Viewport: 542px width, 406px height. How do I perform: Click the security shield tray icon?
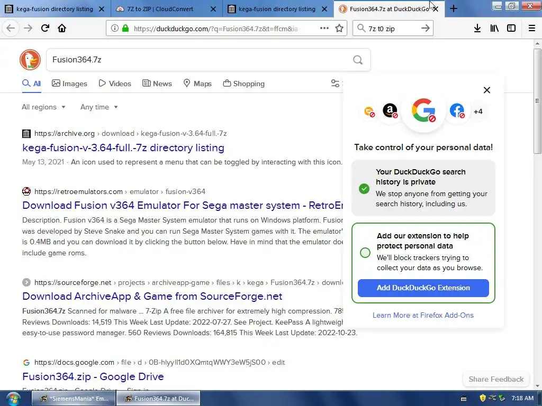click(x=483, y=399)
